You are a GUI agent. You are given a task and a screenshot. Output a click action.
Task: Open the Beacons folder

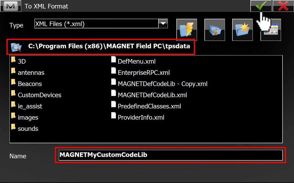(x=30, y=84)
